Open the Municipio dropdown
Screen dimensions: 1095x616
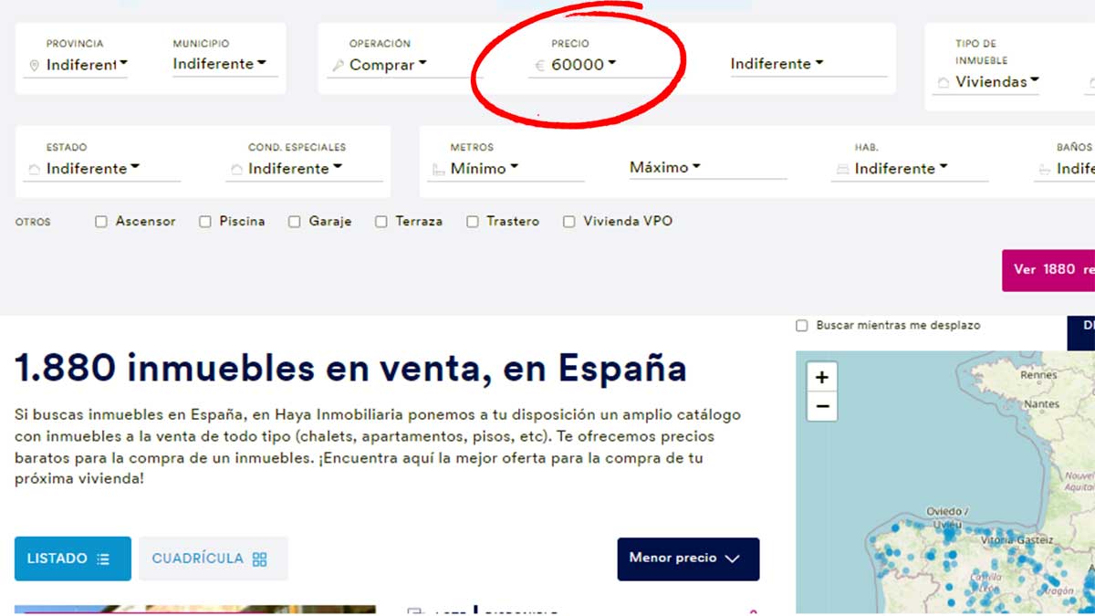pos(219,65)
